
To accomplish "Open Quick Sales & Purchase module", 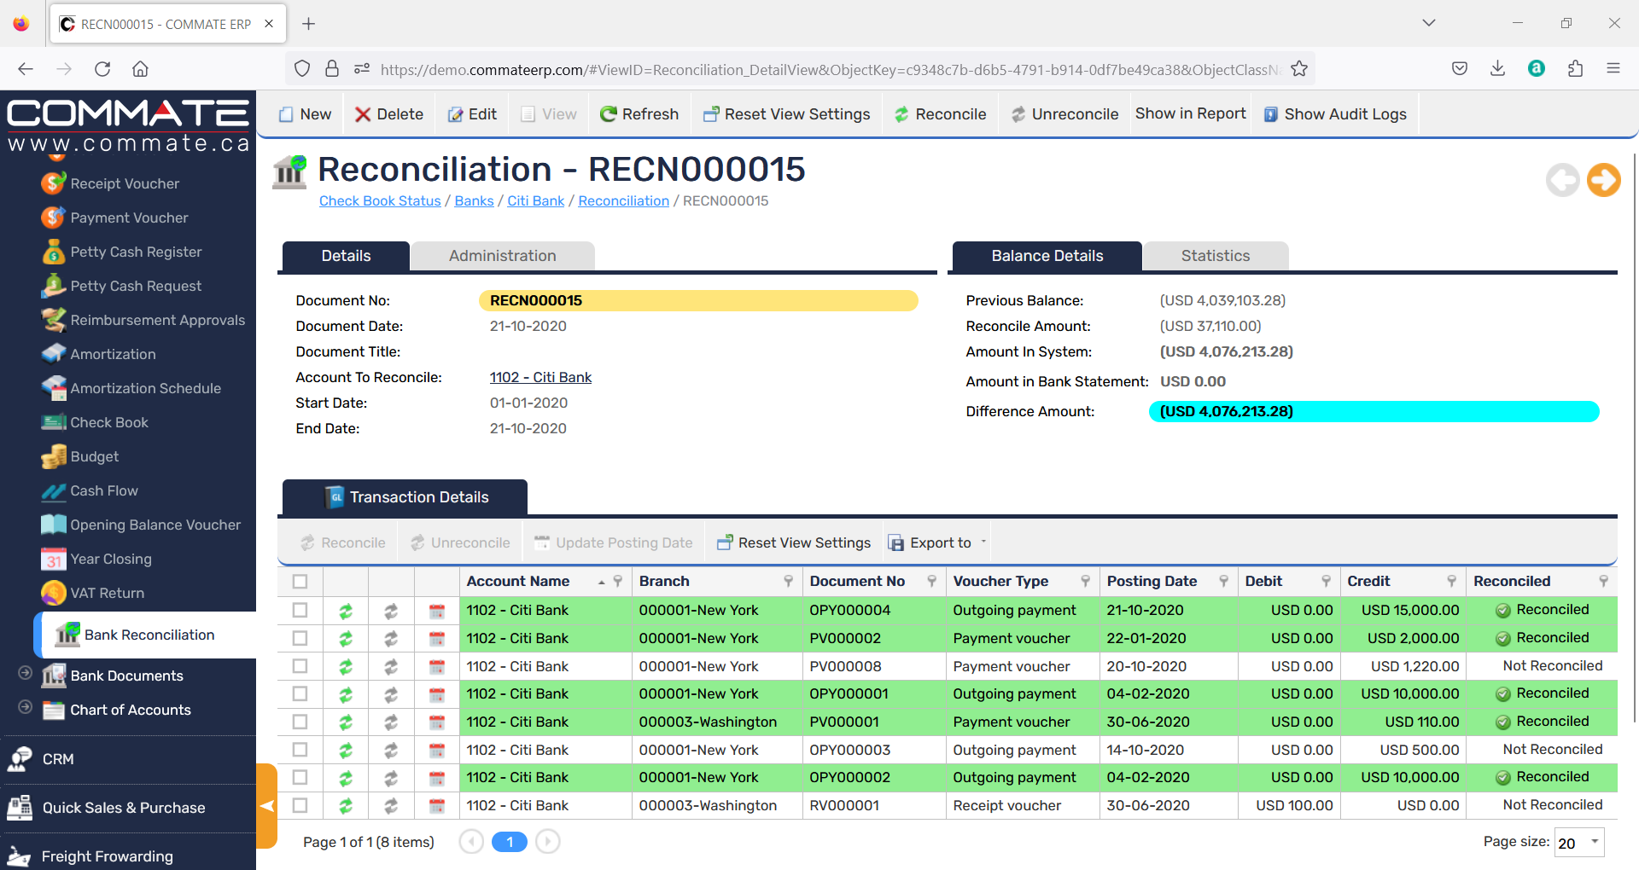I will pyautogui.click(x=124, y=808).
